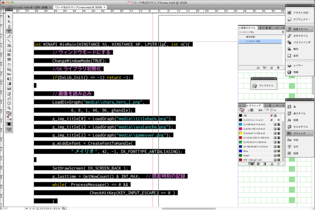The width and height of the screenshot is (315, 210).
Task: Open スウォッチ panel flyout menu
Action: click(282, 105)
